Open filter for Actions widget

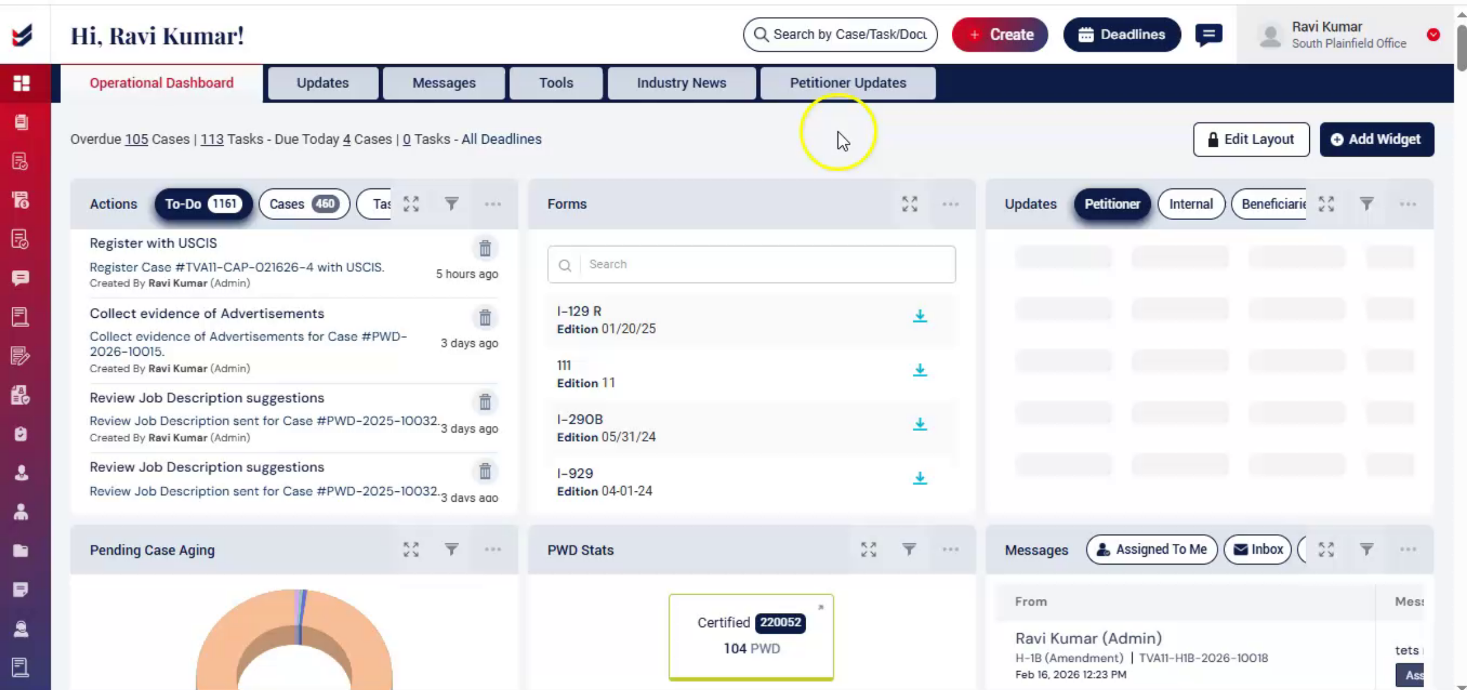click(x=452, y=204)
